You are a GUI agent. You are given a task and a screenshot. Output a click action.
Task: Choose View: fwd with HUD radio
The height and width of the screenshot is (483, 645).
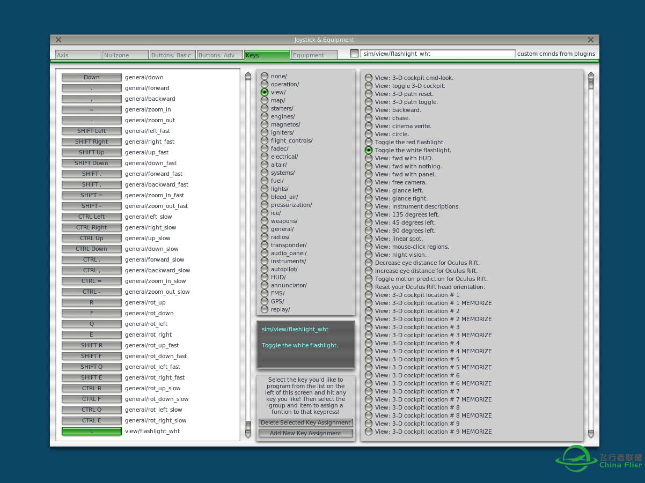[369, 158]
